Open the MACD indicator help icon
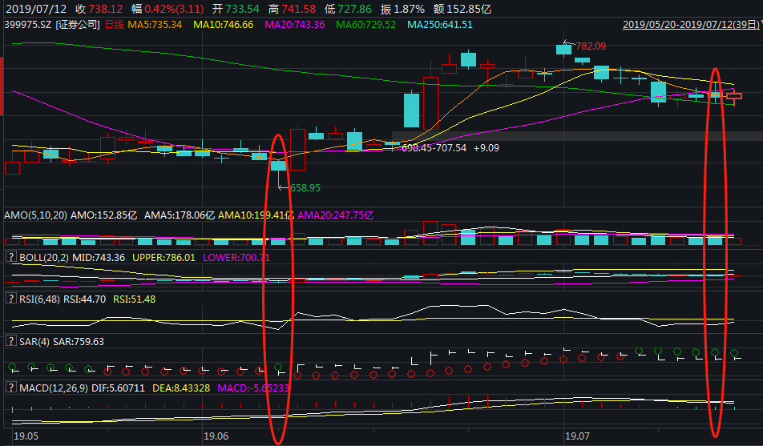 pos(10,388)
